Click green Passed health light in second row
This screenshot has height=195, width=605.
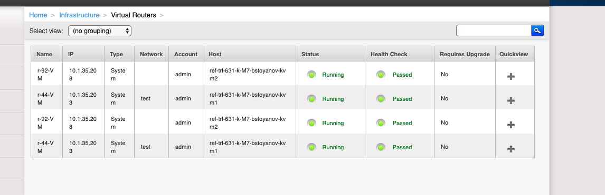coord(381,99)
